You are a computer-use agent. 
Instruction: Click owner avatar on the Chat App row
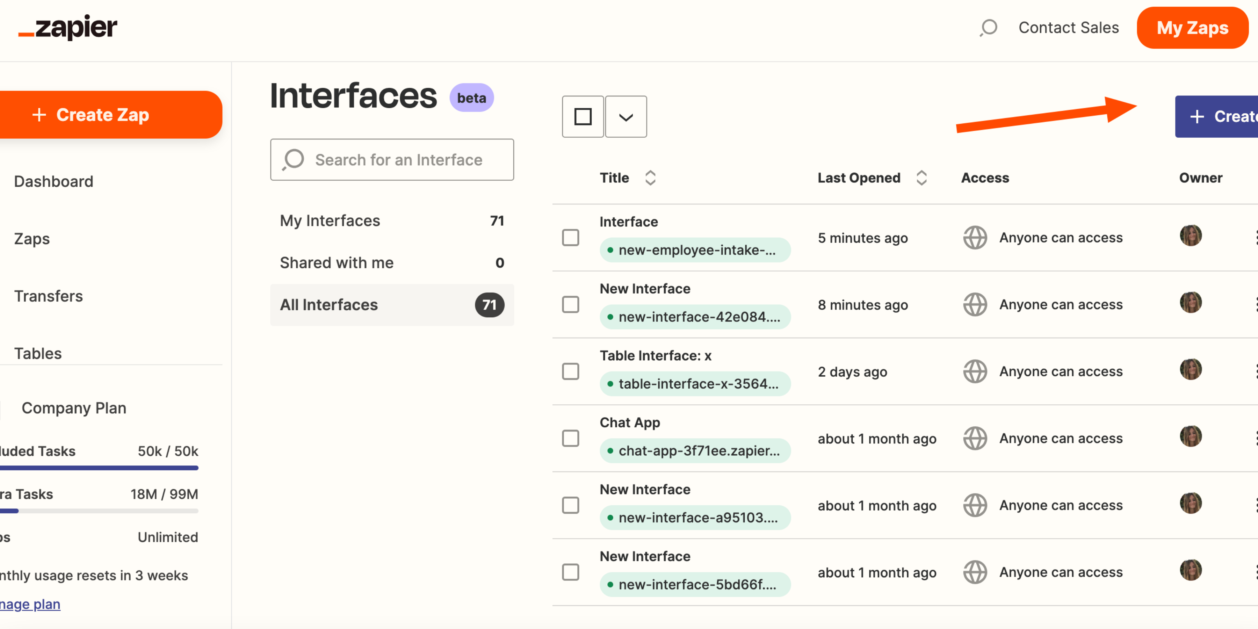pyautogui.click(x=1191, y=436)
